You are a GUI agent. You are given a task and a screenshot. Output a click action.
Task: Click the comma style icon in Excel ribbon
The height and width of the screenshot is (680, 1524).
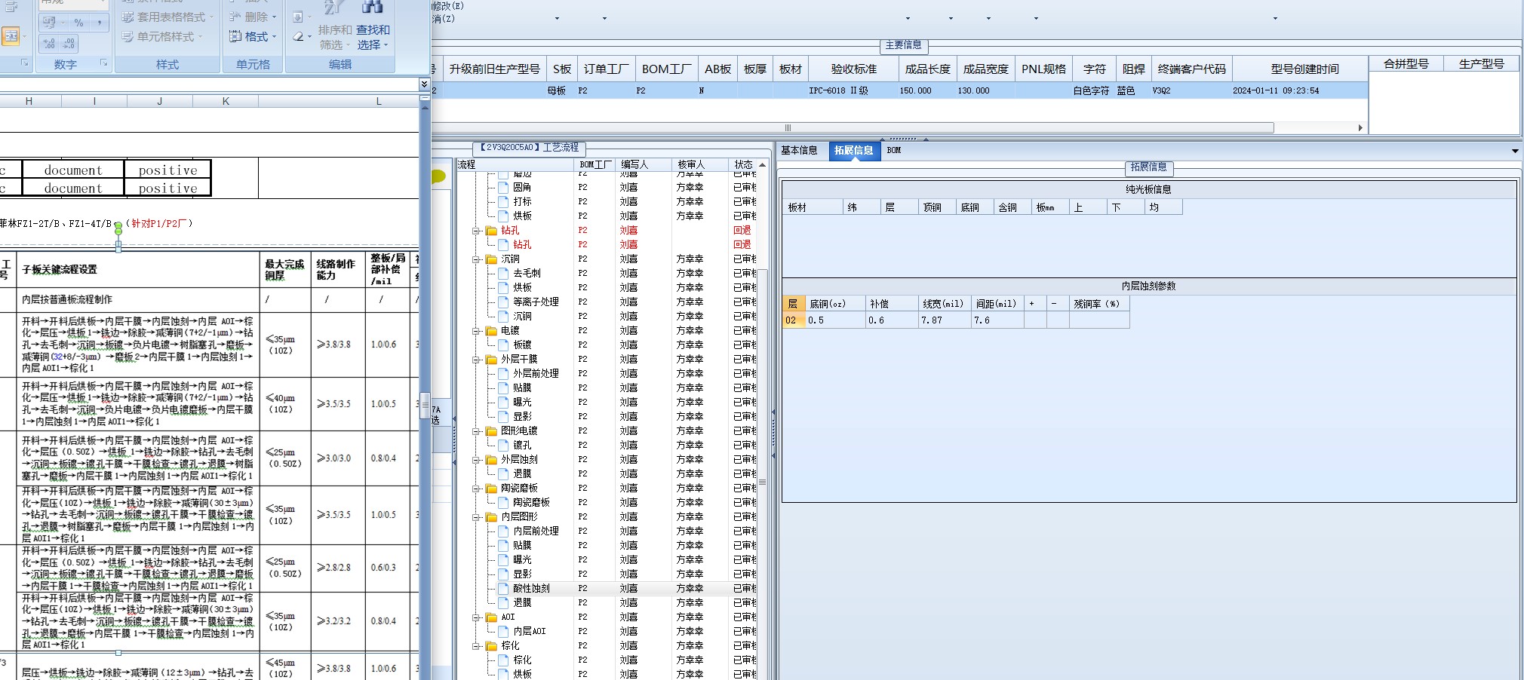pyautogui.click(x=99, y=23)
